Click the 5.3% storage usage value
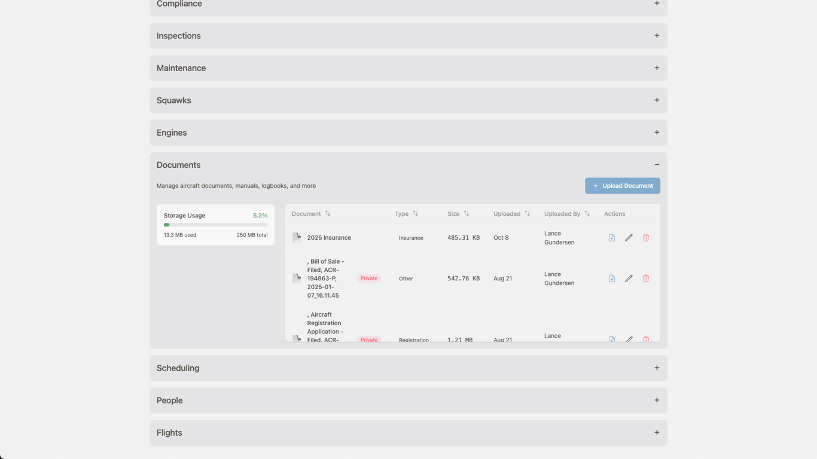Screen dimensions: 817x459 (x=260, y=216)
